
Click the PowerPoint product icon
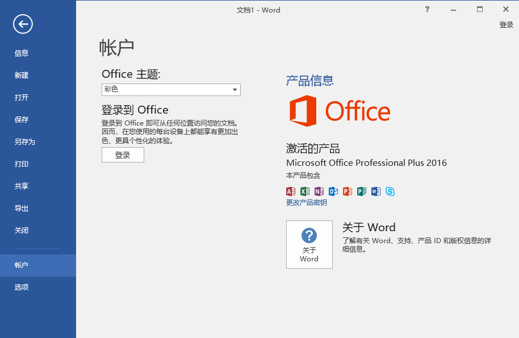tap(348, 191)
